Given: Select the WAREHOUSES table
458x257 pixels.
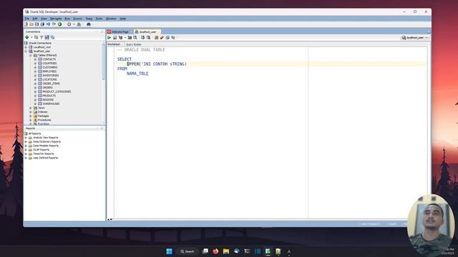Looking at the screenshot, I should [x=51, y=104].
